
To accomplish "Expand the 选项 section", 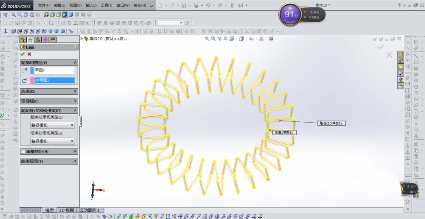I will point(75,92).
